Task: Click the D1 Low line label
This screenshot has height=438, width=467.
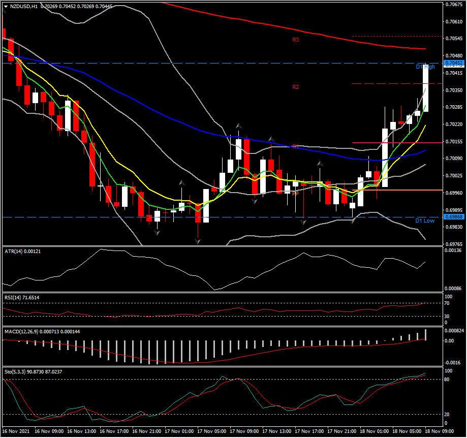Action: coord(425,221)
